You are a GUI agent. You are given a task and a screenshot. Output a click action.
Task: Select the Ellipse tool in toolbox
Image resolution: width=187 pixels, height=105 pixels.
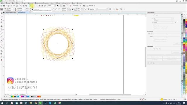click(1, 34)
